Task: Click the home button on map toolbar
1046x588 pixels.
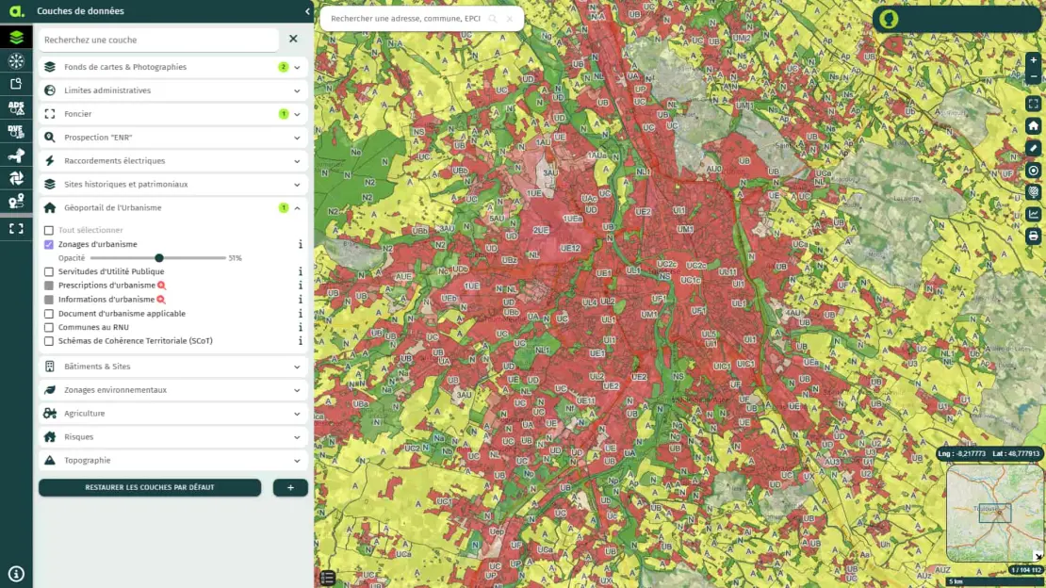Action: coord(1034,125)
